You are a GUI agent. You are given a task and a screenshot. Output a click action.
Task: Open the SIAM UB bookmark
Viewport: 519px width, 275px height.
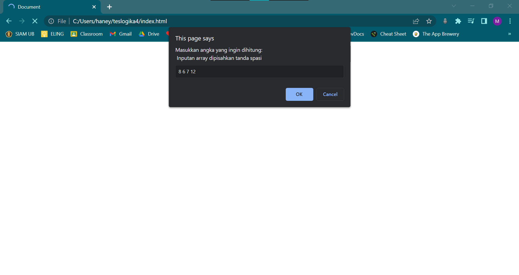(20, 34)
